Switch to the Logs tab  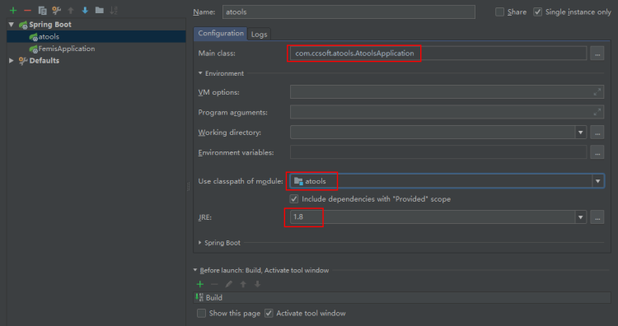pyautogui.click(x=259, y=35)
